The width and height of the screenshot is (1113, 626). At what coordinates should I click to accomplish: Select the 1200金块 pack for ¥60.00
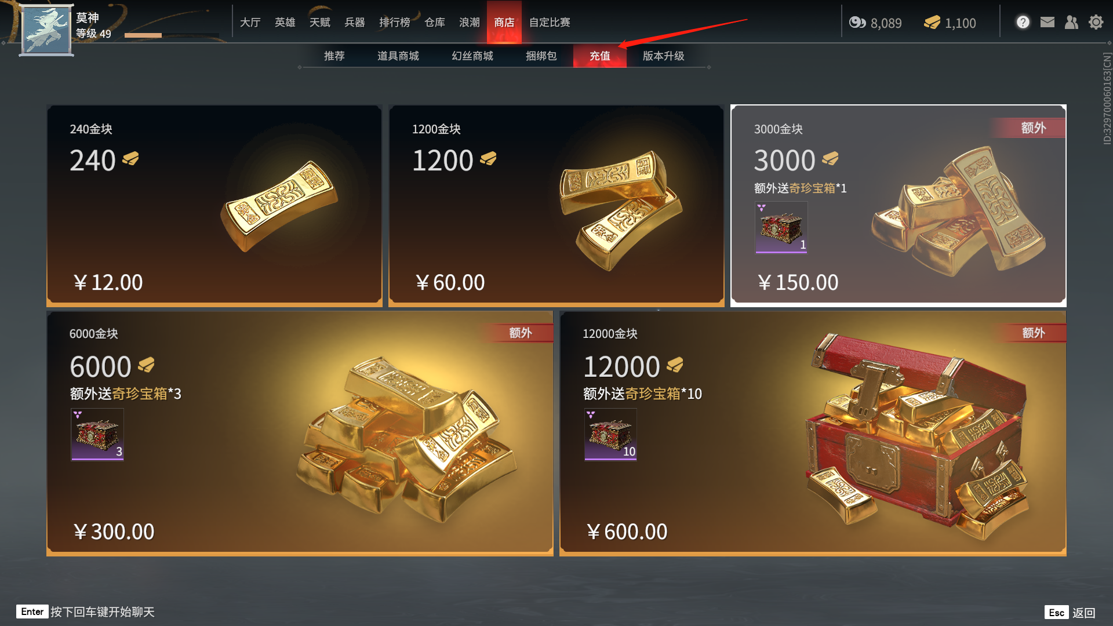556,206
